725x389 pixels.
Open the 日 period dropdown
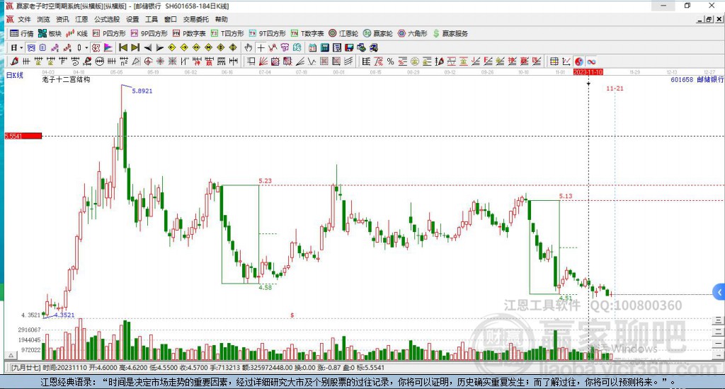point(17,47)
